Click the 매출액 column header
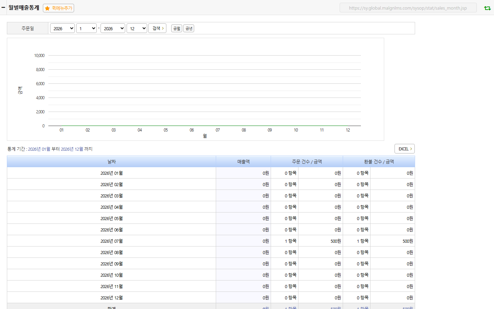Screen dimensions: 494x309 click(244, 161)
